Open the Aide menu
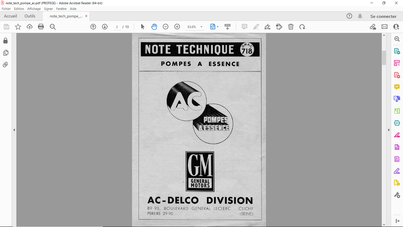The width and height of the screenshot is (403, 227). [73, 9]
